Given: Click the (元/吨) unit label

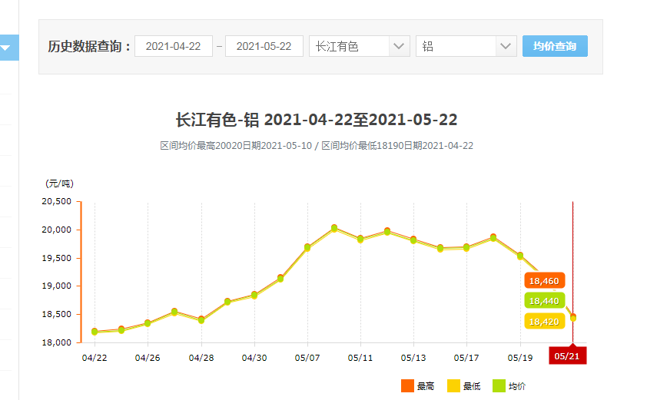Looking at the screenshot, I should tap(59, 183).
